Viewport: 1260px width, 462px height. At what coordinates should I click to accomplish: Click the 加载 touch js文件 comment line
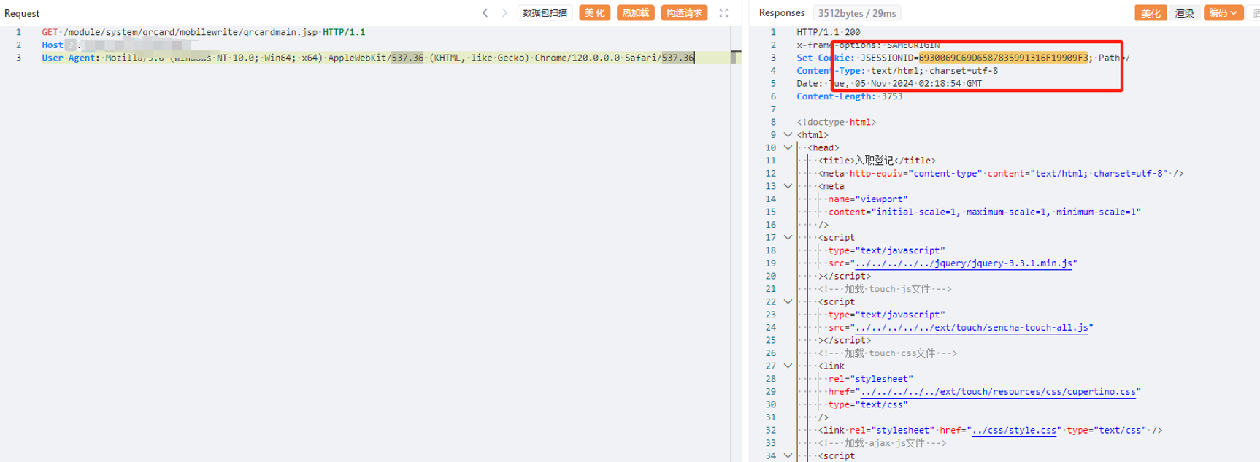[885, 289]
